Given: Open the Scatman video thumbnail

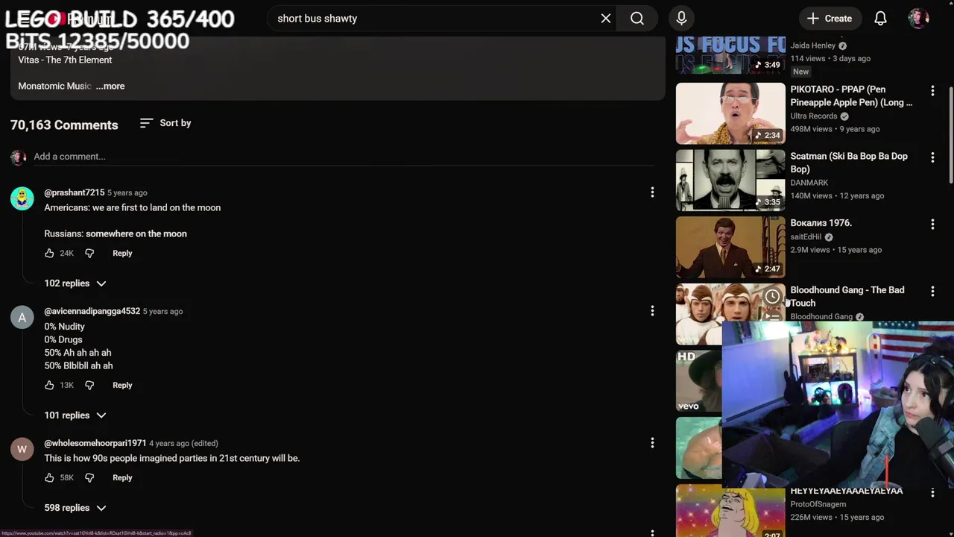Looking at the screenshot, I should [730, 180].
